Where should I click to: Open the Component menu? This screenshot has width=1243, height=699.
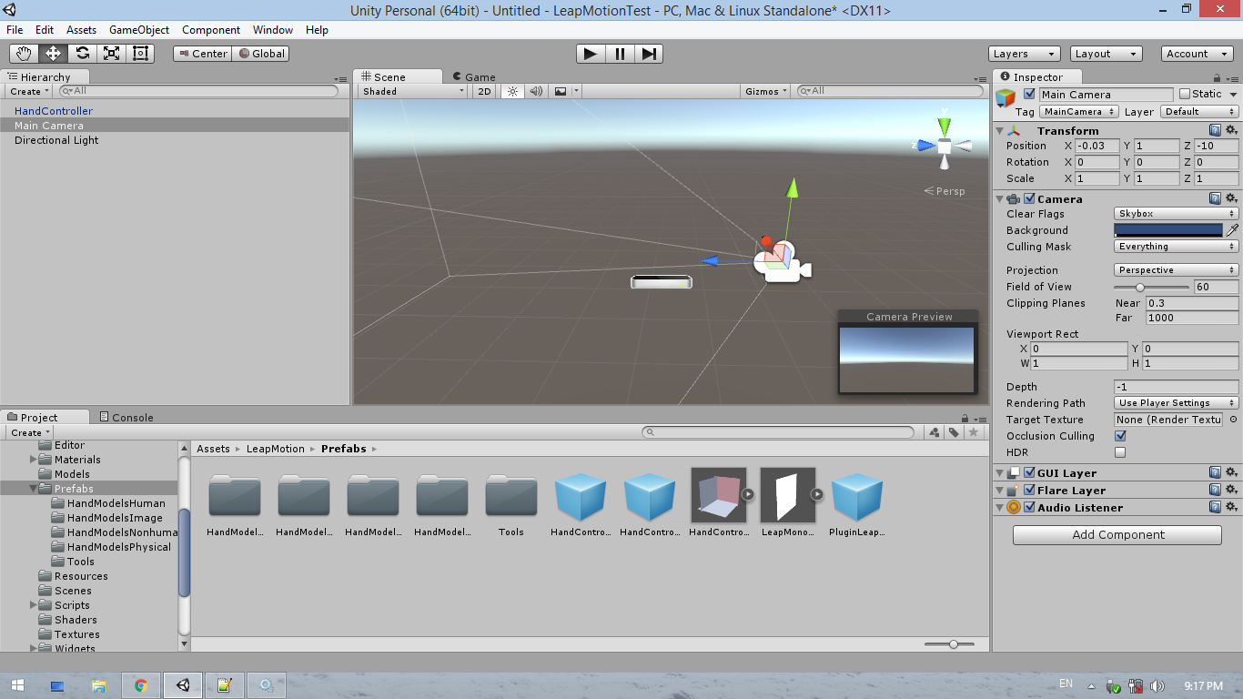211,30
